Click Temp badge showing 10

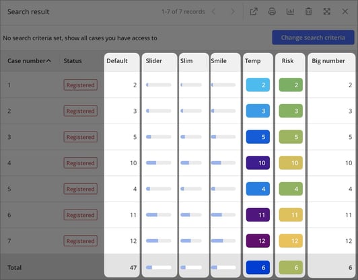(x=258, y=163)
